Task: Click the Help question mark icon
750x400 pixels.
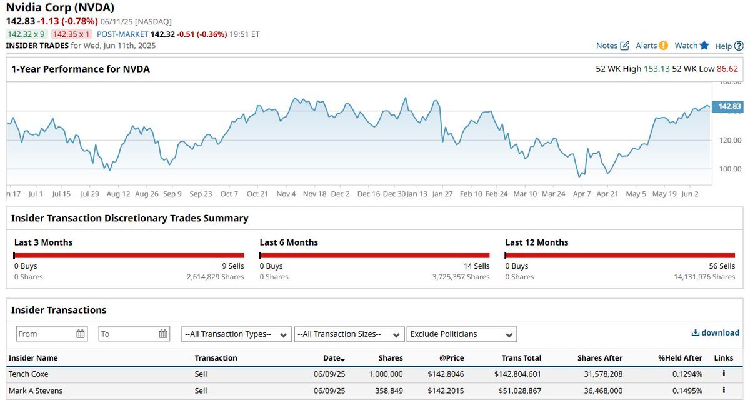Action: coord(739,46)
